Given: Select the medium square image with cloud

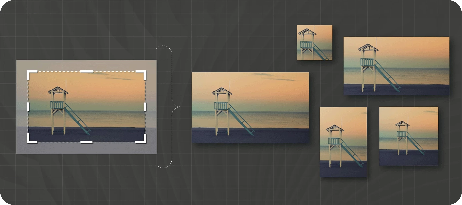Looking at the screenshot, I should tap(409, 136).
